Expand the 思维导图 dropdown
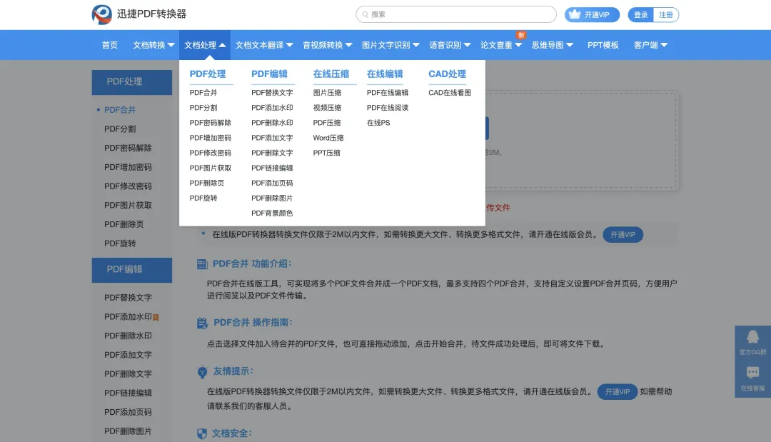The height and width of the screenshot is (442, 771). (x=552, y=45)
